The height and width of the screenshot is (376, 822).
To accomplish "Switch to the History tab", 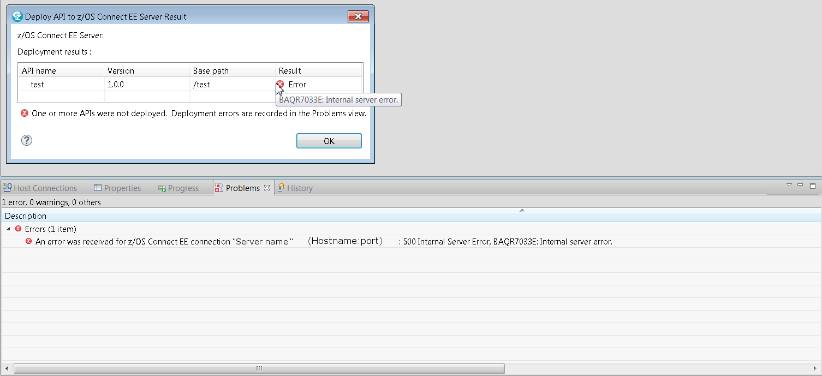I will pyautogui.click(x=299, y=187).
